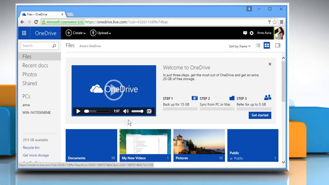329x185 pixels.
Task: Switch to thumbnails tile view icon
Action: tap(267, 45)
